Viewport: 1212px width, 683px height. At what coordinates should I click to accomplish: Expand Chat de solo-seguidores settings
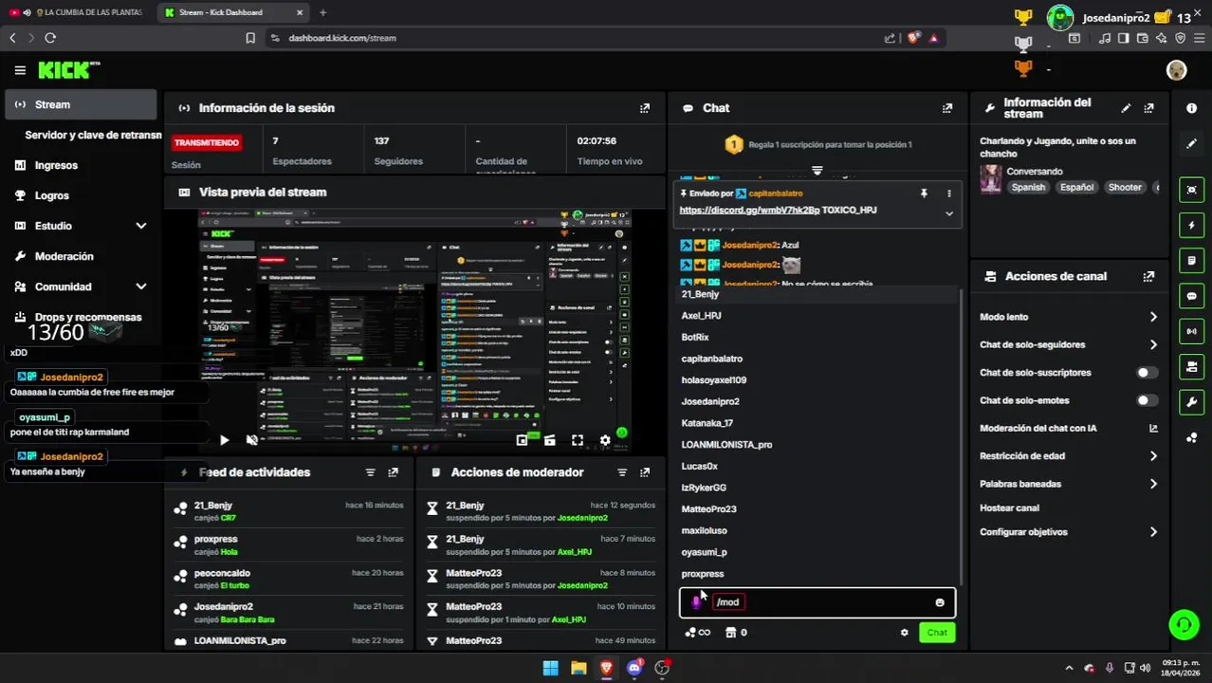1068,344
